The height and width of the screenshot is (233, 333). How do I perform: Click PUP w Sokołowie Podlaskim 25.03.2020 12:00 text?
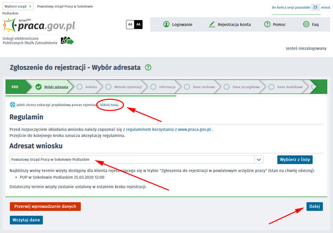pyautogui.click(x=62, y=177)
